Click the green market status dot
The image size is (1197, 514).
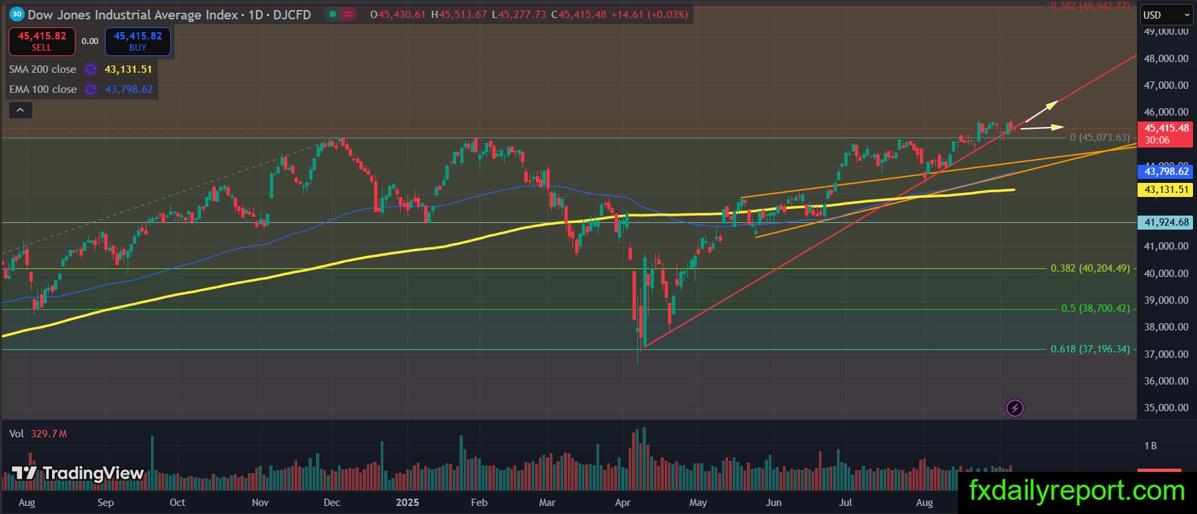[x=333, y=14]
